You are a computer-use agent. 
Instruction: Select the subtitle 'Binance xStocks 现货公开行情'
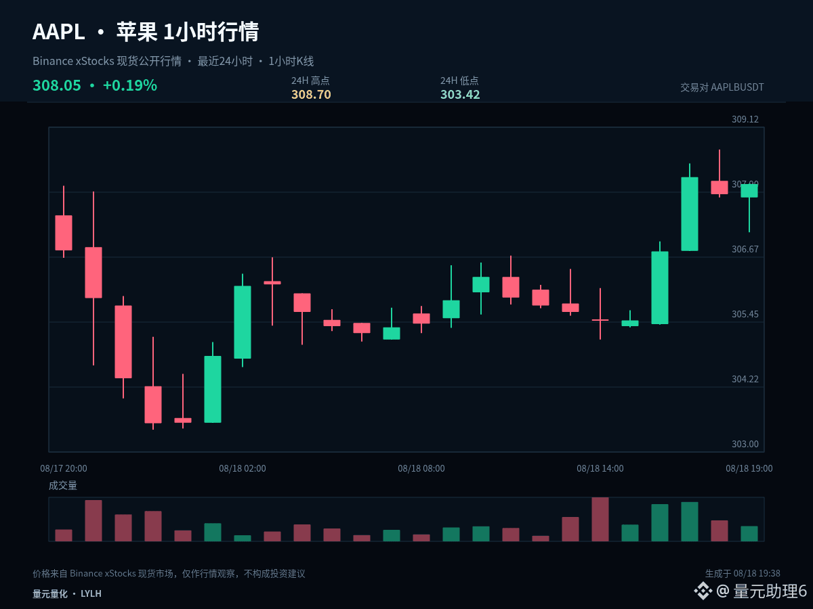point(107,62)
